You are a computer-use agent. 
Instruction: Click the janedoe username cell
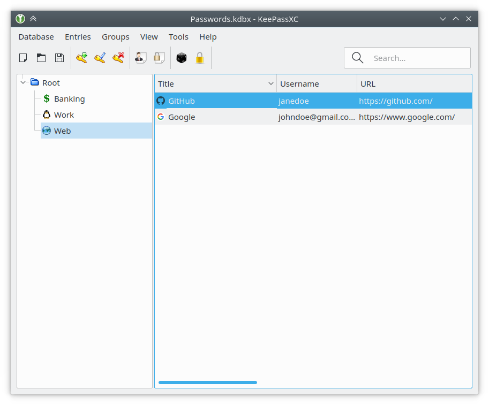click(x=317, y=101)
